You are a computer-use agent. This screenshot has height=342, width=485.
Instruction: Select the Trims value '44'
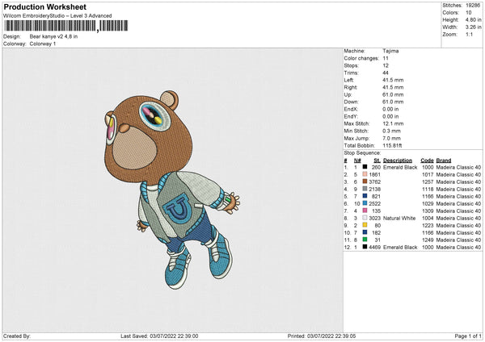tap(386, 73)
